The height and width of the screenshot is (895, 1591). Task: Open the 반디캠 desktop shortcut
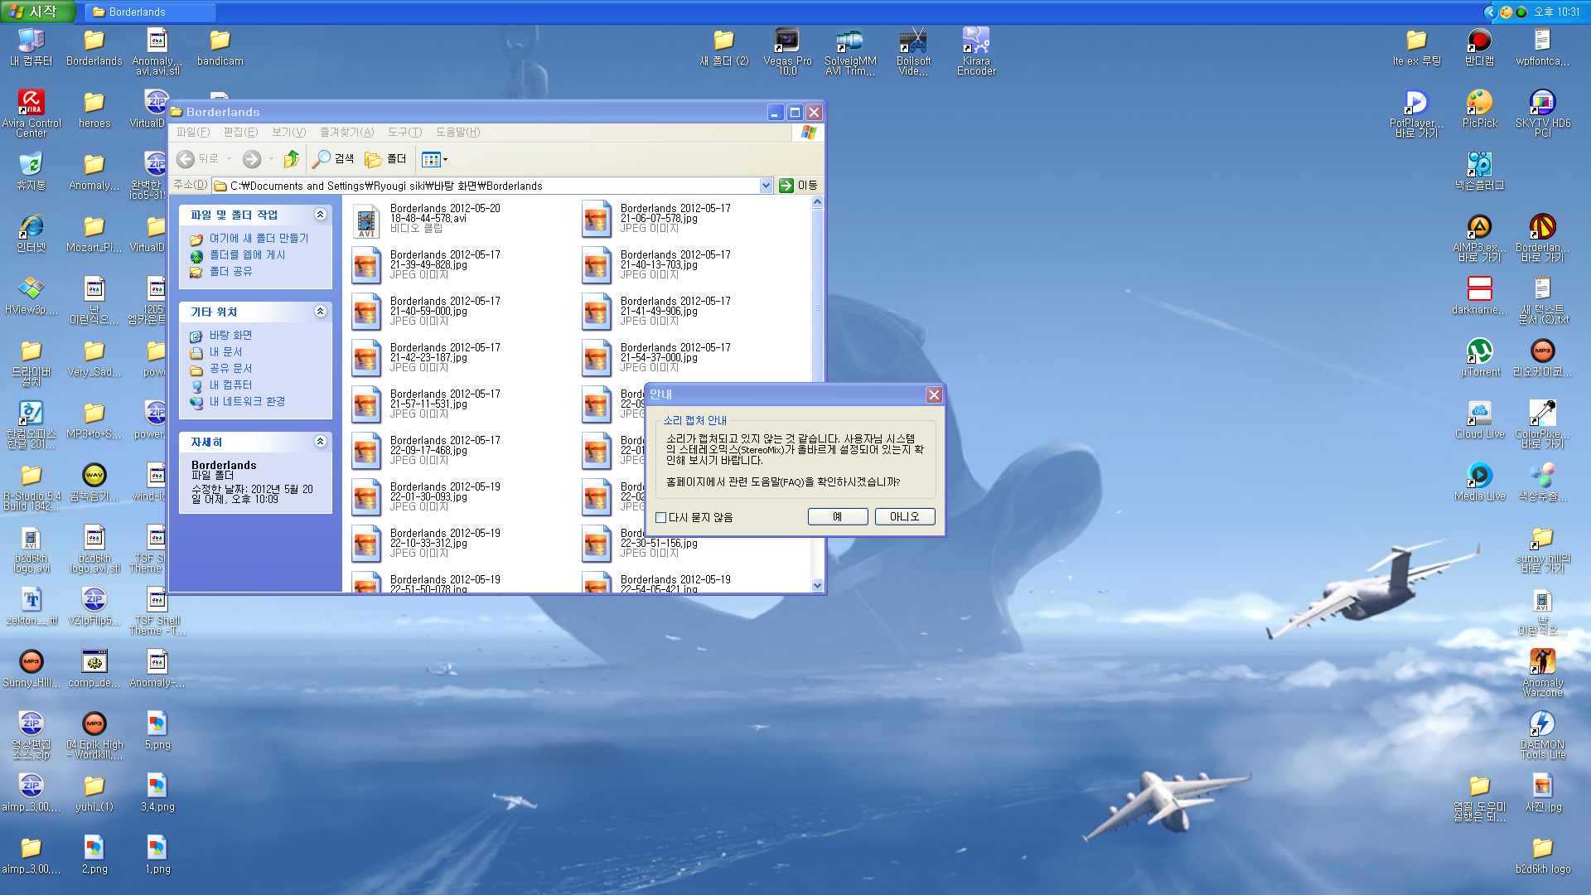[1479, 46]
